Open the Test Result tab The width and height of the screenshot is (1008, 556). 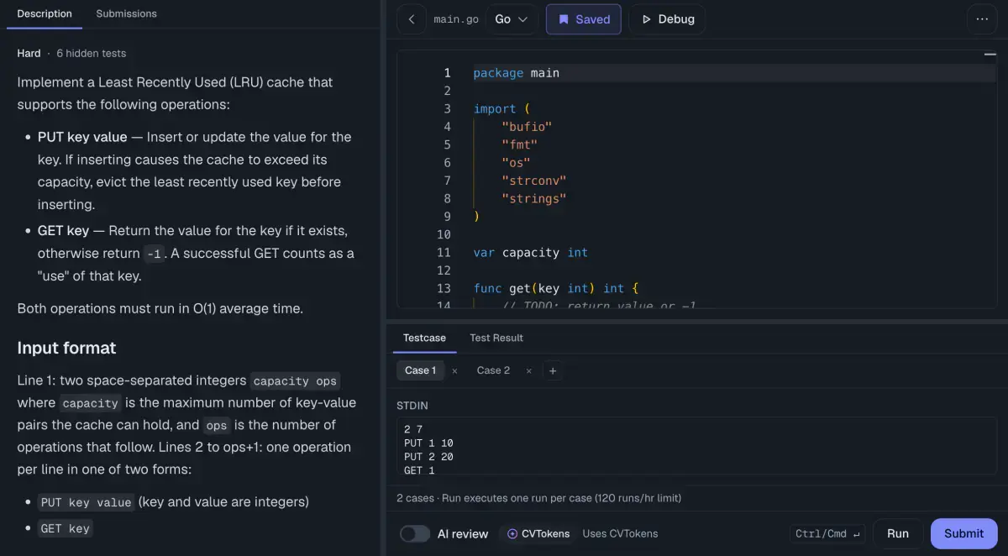tap(496, 338)
